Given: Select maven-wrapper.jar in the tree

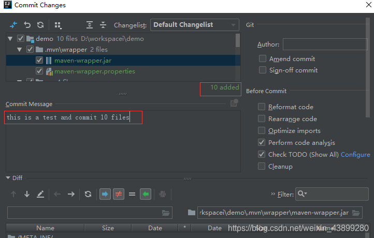Looking at the screenshot, I should 83,61.
